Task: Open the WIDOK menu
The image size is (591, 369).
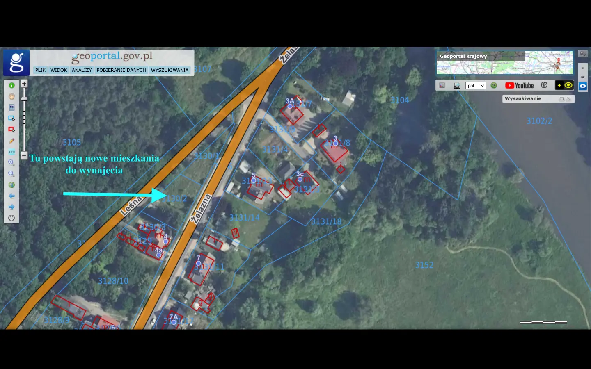Action: (x=59, y=70)
